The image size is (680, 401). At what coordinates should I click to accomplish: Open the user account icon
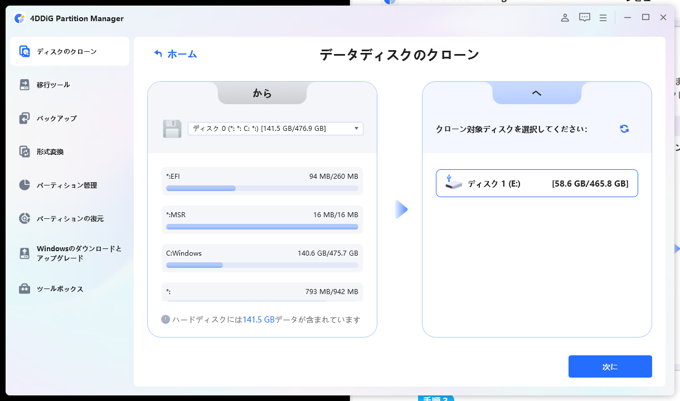click(x=565, y=18)
